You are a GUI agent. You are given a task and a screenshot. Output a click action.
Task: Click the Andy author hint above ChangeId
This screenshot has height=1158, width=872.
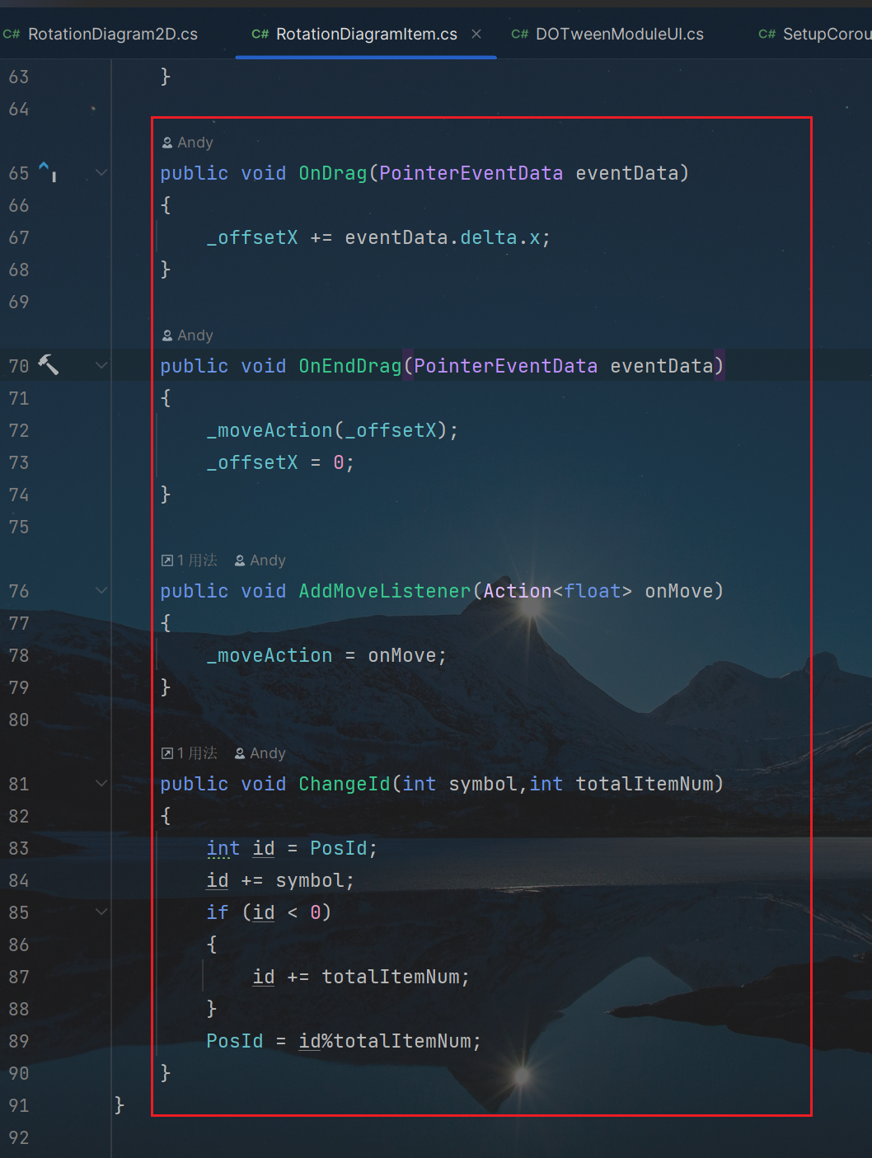(260, 753)
